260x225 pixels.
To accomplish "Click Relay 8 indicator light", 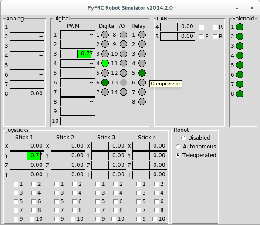I will point(142,102).
